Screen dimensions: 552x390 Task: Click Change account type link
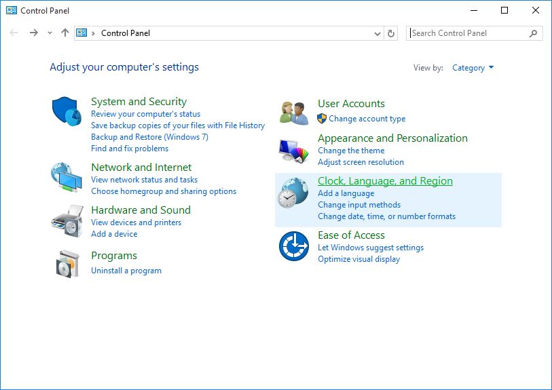pyautogui.click(x=367, y=119)
